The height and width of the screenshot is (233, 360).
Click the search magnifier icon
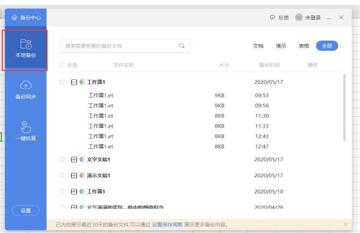182,46
